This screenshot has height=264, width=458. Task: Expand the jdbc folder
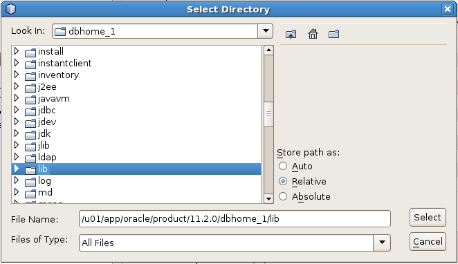pos(17,110)
